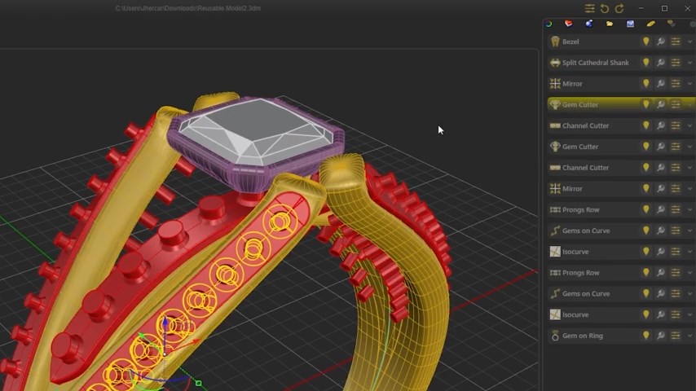Toggle lightbulb on Isocurve row above Gem on Ring
Screen dimensions: 696x391
(645, 314)
